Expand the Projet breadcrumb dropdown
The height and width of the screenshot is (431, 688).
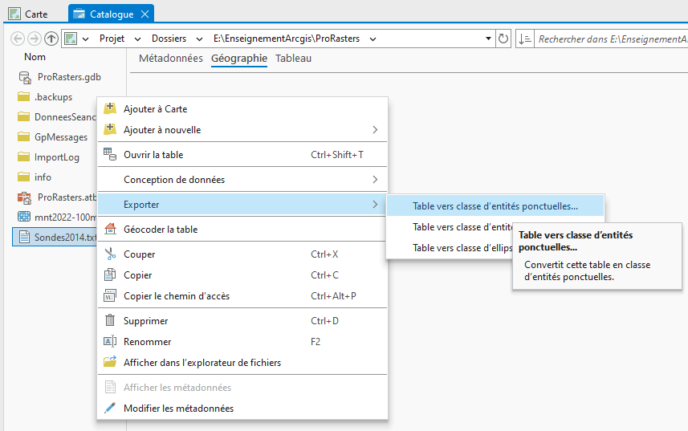(x=136, y=39)
